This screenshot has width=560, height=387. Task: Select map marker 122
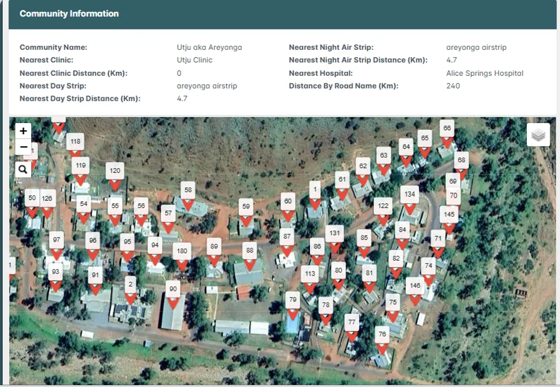click(x=383, y=212)
